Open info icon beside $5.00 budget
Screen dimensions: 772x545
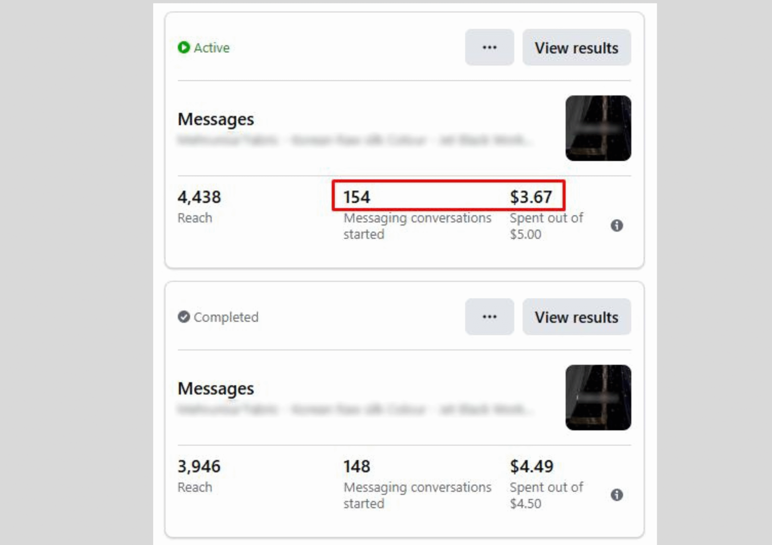pyautogui.click(x=617, y=225)
